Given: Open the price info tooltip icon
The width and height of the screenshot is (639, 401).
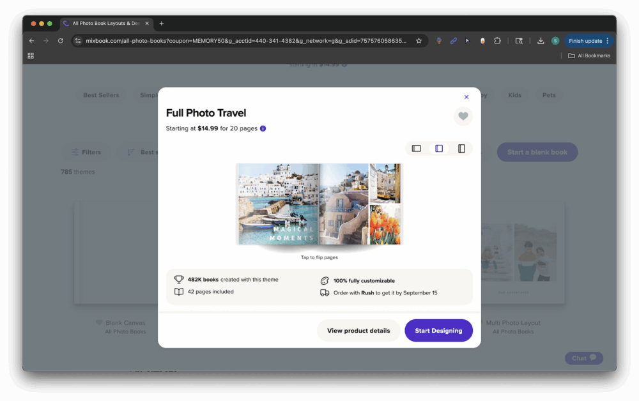Looking at the screenshot, I should coord(263,128).
